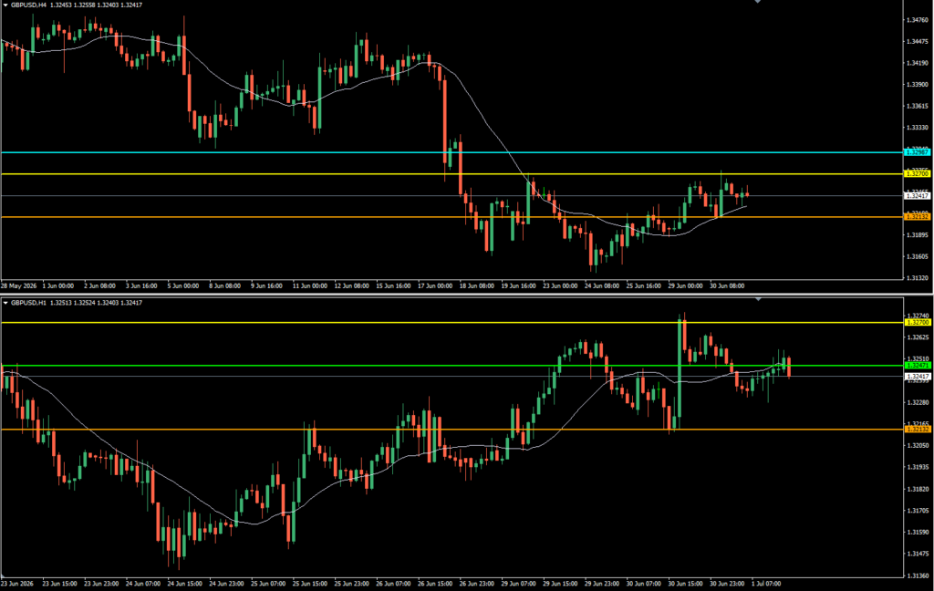
Task: Click the 29 Jun 23:00 time axis label
Action: pyautogui.click(x=602, y=584)
